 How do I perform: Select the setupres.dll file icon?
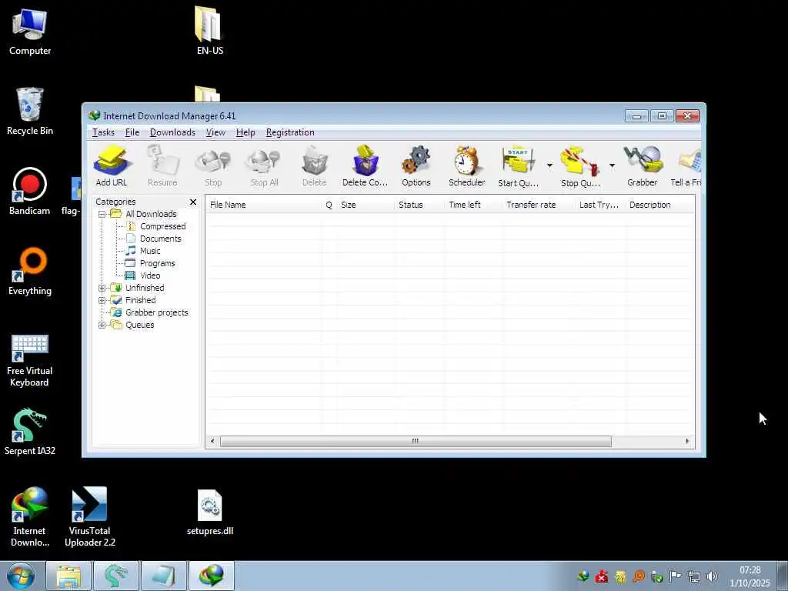(210, 512)
